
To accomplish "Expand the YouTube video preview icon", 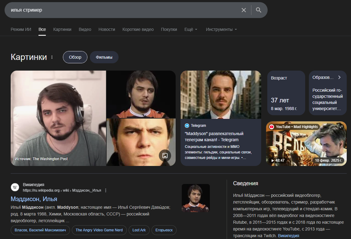I will 341,127.
